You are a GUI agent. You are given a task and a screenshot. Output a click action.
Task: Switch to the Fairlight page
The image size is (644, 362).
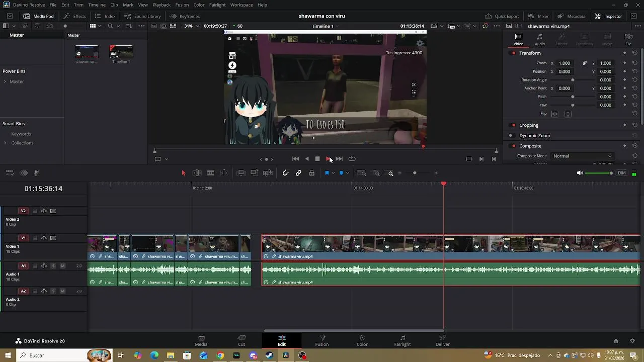click(403, 340)
